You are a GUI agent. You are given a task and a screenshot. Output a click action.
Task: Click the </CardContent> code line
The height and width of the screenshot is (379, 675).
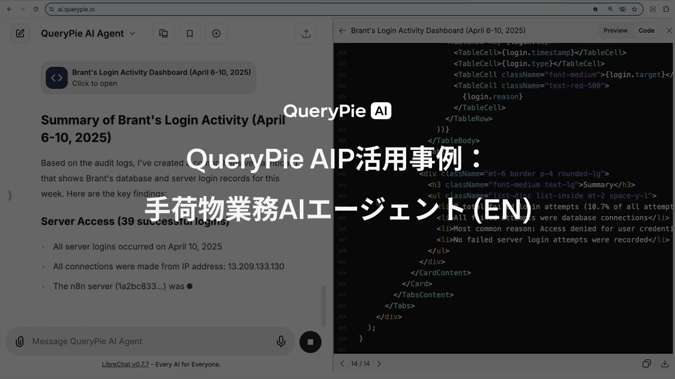[x=440, y=272]
